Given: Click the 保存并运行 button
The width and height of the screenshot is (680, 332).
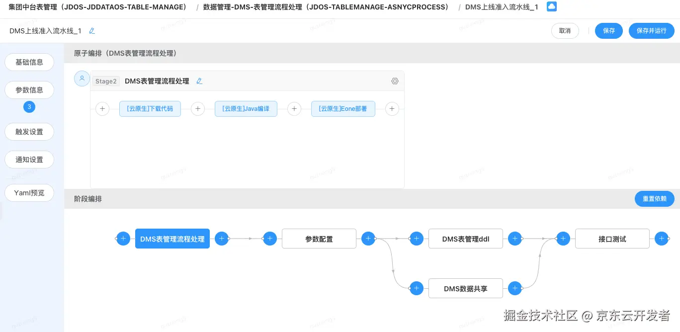Looking at the screenshot, I should (652, 31).
